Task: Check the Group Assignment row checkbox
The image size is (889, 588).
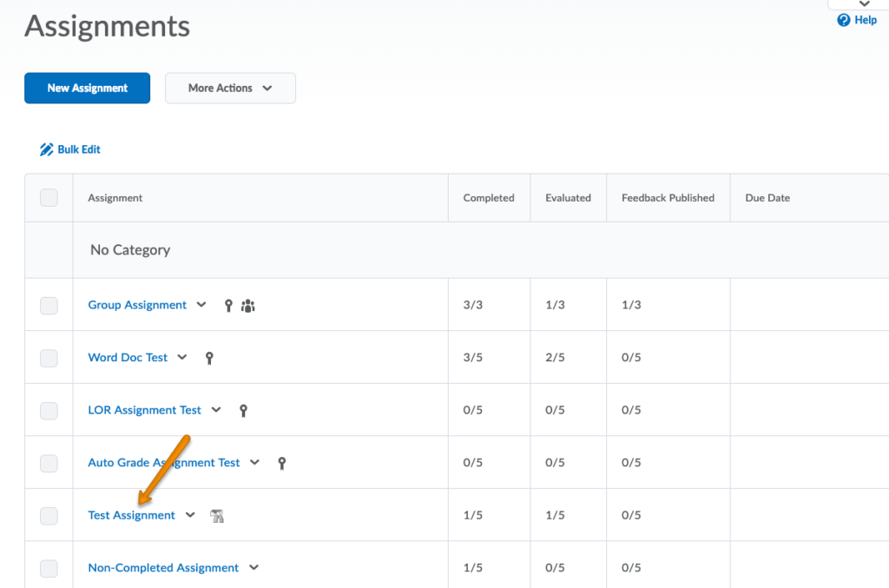Action: pyautogui.click(x=49, y=305)
